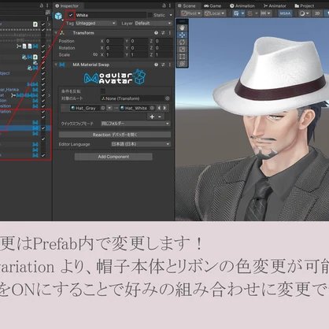Image resolution: width=329 pixels, height=329 pixels.
Task: Switch to the Project tab
Action: pyautogui.click(x=305, y=6)
